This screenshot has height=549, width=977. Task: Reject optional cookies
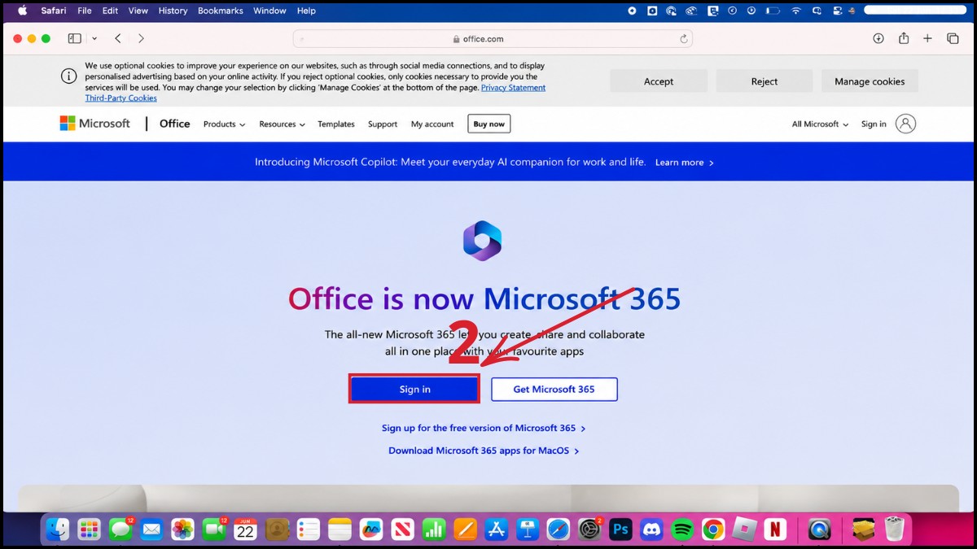pos(765,81)
